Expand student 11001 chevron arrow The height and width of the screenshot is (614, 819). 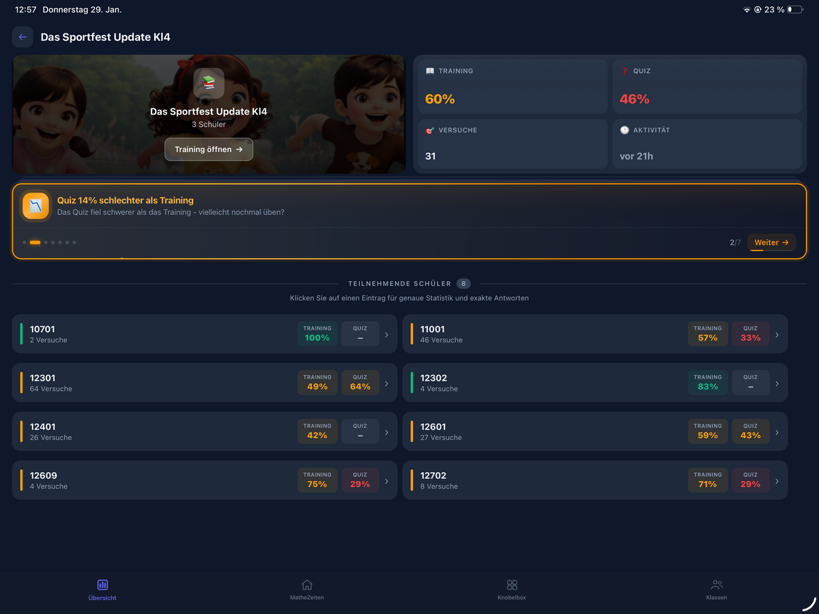(777, 334)
